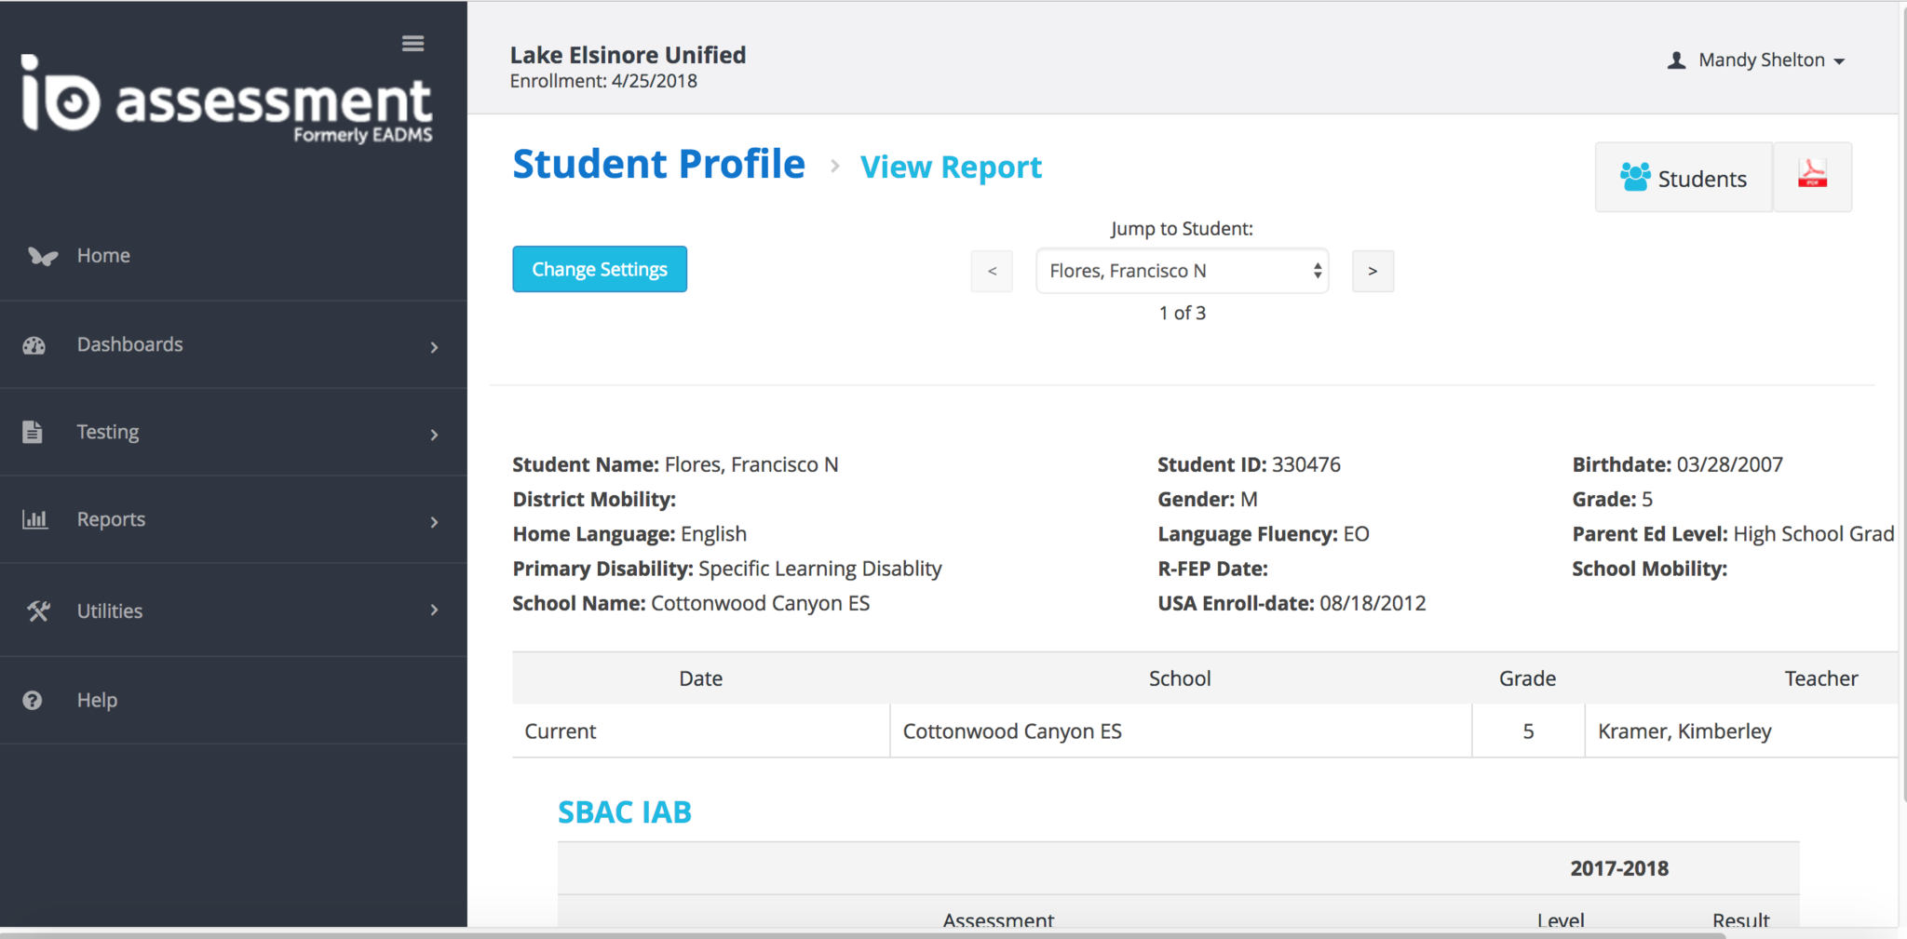Expand the Dashboards submenu chevron
1907x939 pixels.
pos(434,347)
